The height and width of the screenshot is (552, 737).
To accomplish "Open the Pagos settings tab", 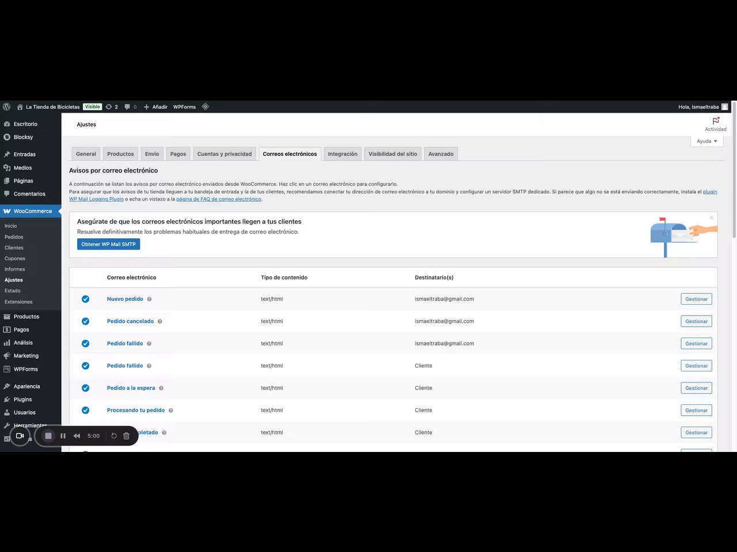I will tap(178, 154).
